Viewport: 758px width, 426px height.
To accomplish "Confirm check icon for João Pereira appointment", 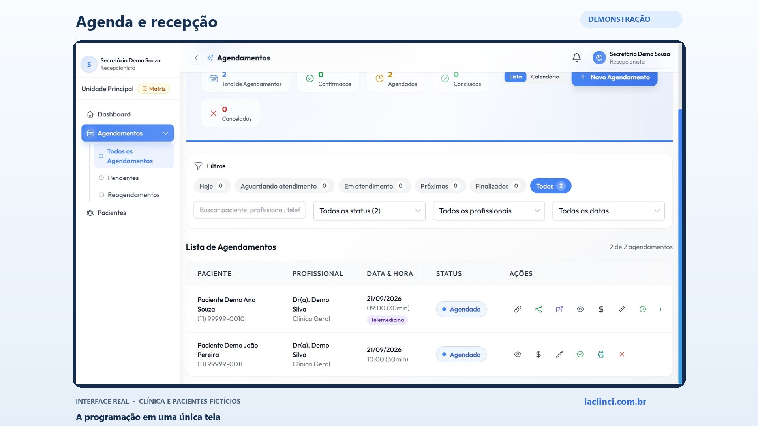I will 580,354.
